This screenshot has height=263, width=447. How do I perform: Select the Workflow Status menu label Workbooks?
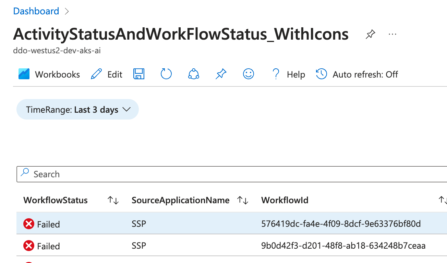(x=57, y=74)
